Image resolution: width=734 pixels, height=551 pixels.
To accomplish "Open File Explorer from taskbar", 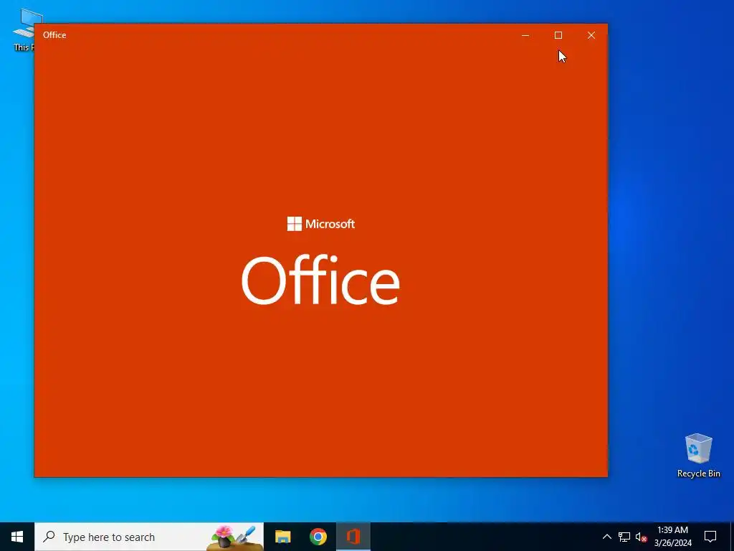I will coord(282,537).
